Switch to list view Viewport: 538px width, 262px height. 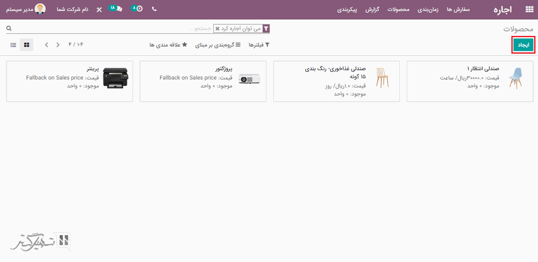point(13,45)
